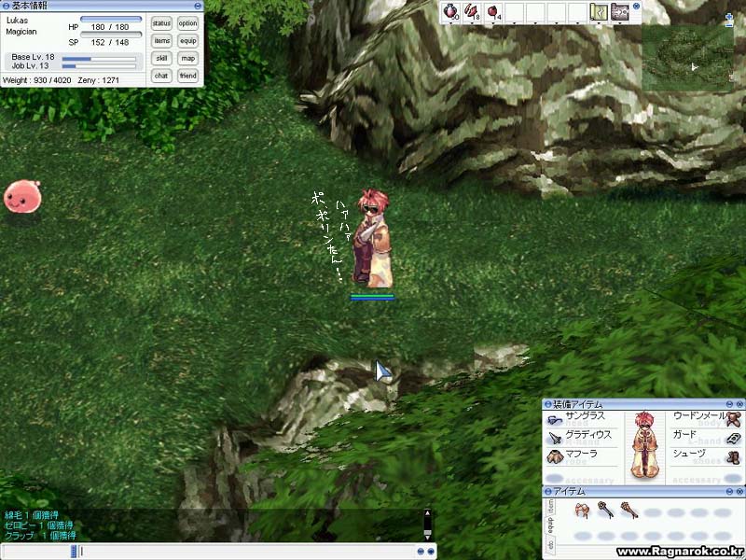Open the status window button
This screenshot has height=560, width=746.
[x=161, y=22]
